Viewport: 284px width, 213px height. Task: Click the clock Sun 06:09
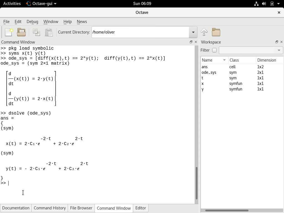pyautogui.click(x=142, y=4)
